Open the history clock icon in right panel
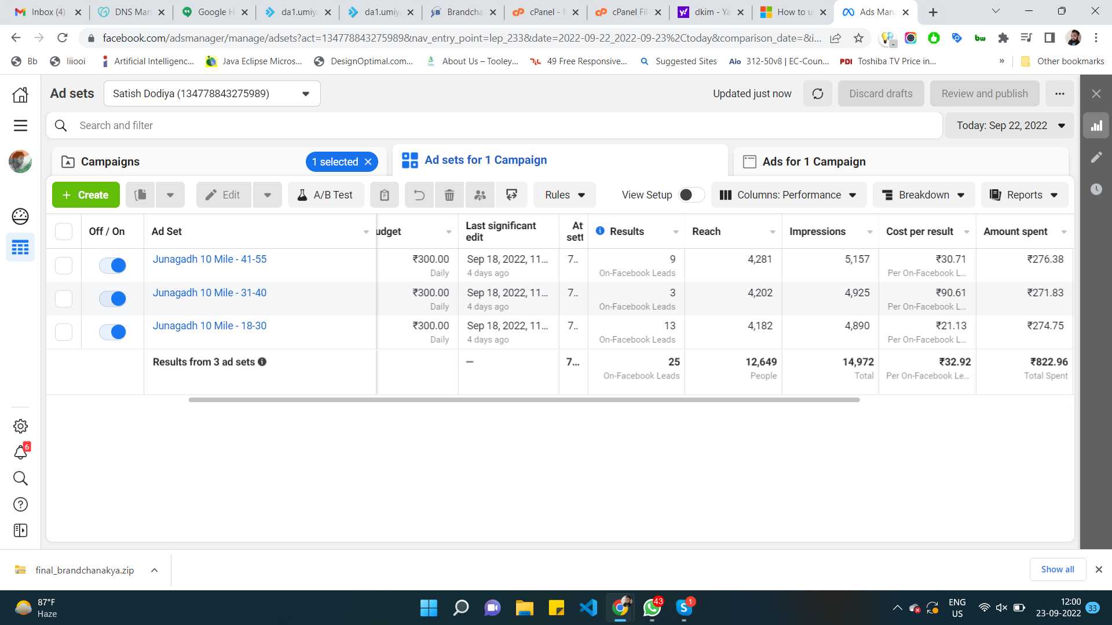This screenshot has height=625, width=1112. (x=1096, y=189)
